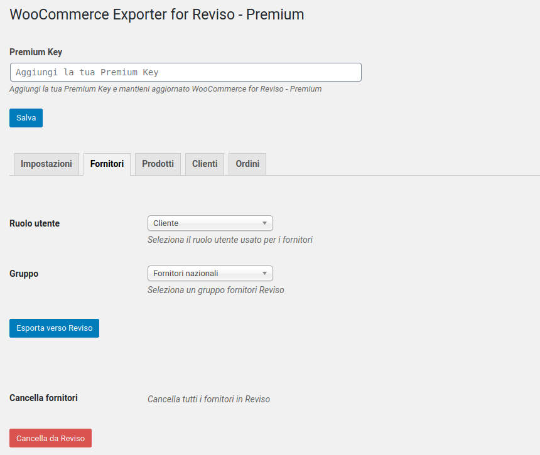Click Esporta verso Reviso button

tap(55, 328)
